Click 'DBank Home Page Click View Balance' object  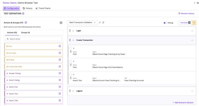tap(107, 67)
